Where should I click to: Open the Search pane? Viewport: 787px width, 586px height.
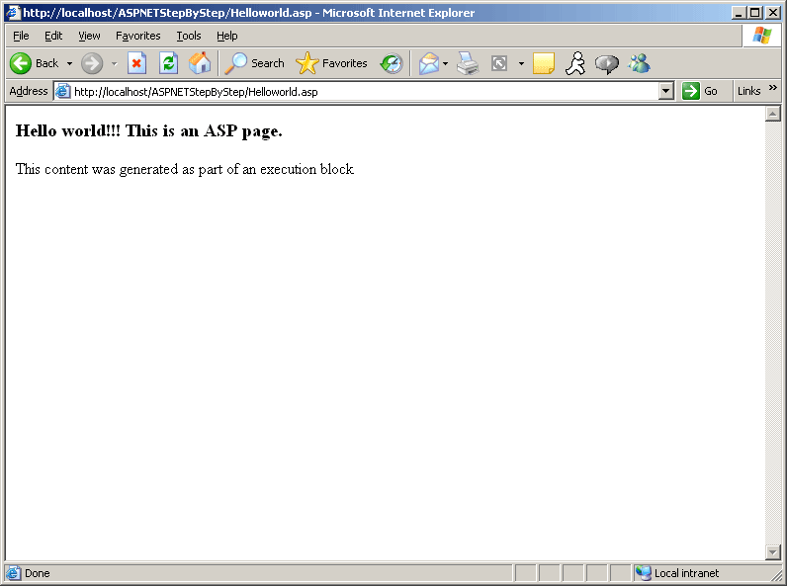coord(255,63)
